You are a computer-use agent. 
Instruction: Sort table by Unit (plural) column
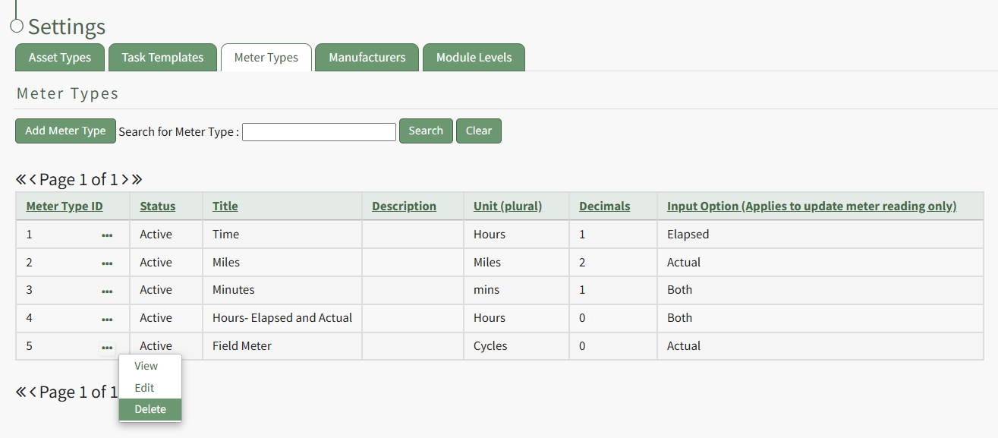508,206
